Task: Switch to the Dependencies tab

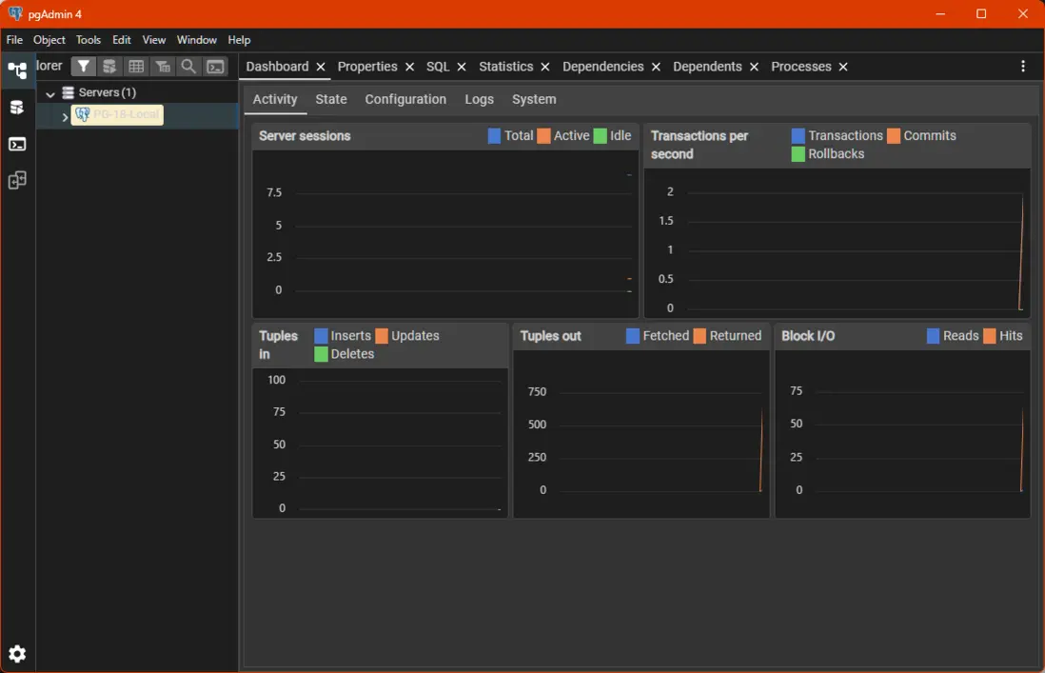Action: [602, 67]
